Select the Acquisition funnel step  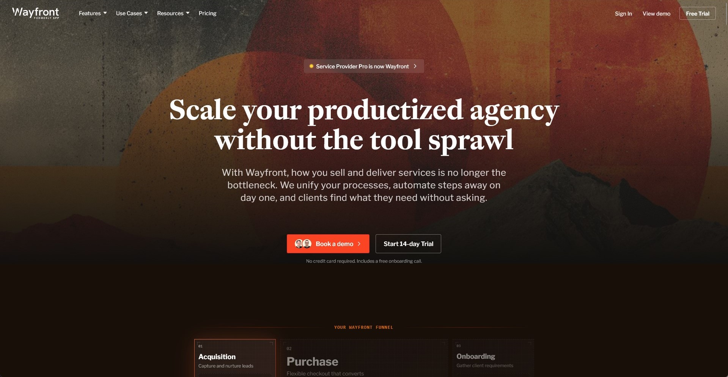[x=235, y=358]
